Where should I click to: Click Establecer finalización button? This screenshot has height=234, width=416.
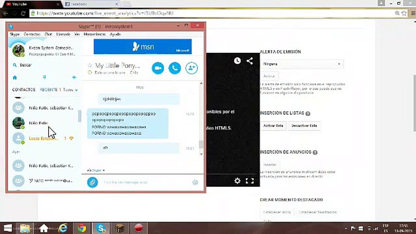coord(318,212)
